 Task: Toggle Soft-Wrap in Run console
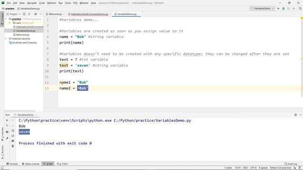point(13,131)
